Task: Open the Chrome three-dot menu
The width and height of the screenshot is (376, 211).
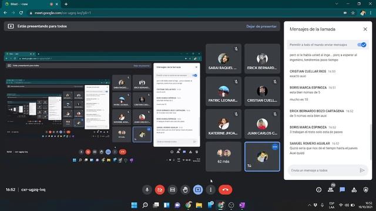Action: [x=371, y=13]
